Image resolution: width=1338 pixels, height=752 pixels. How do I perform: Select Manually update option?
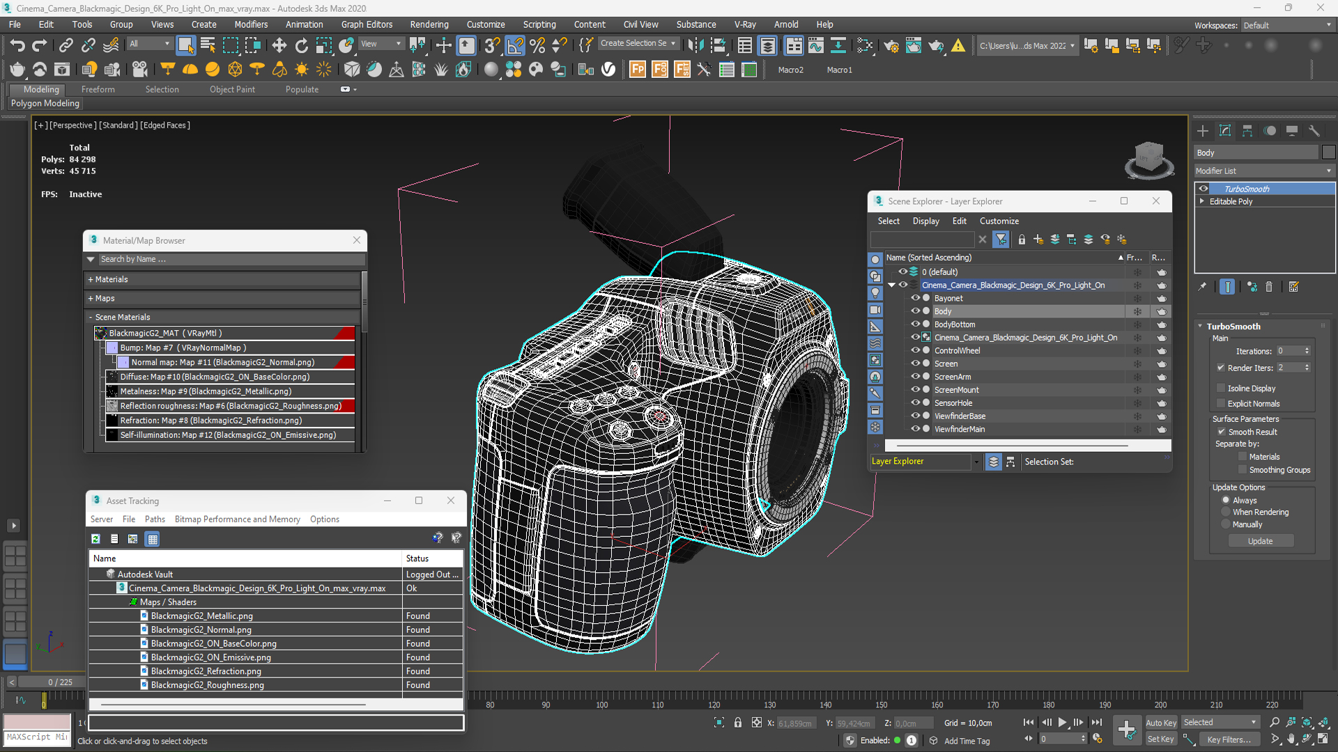coord(1226,524)
